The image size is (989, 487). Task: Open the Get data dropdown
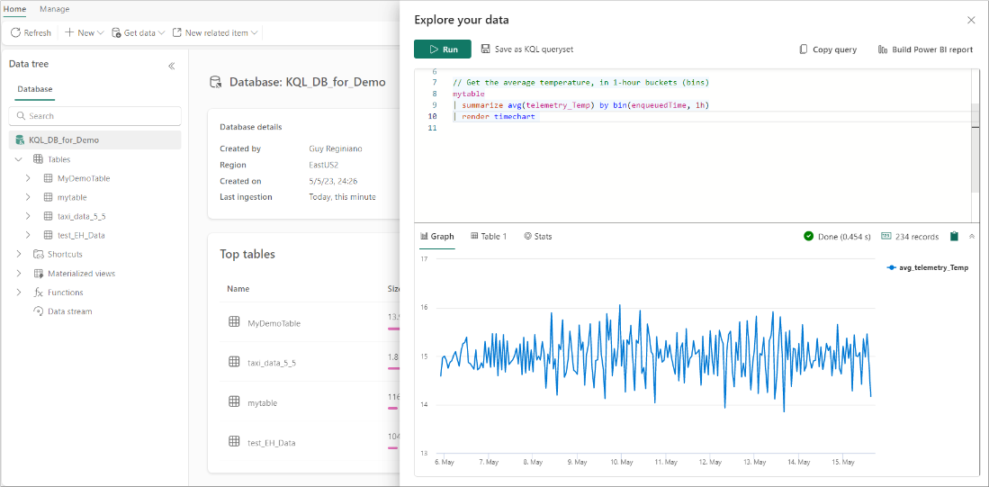138,32
